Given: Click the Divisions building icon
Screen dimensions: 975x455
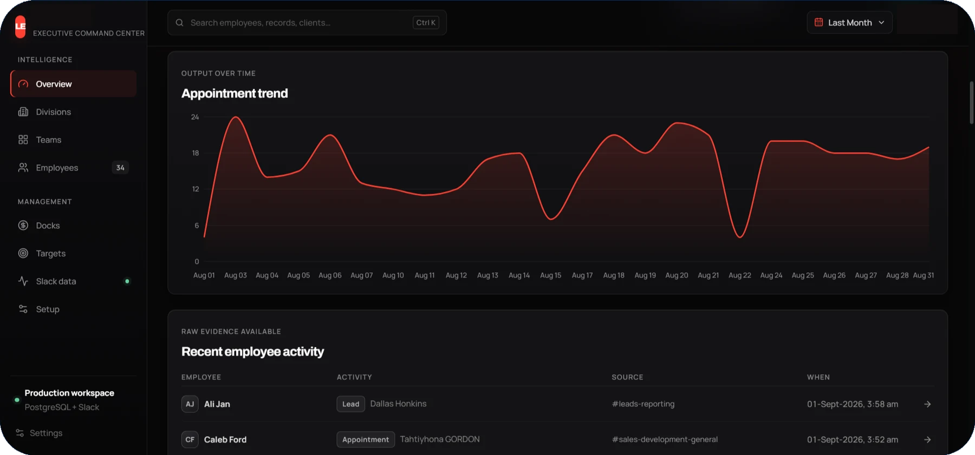Looking at the screenshot, I should click(x=23, y=112).
